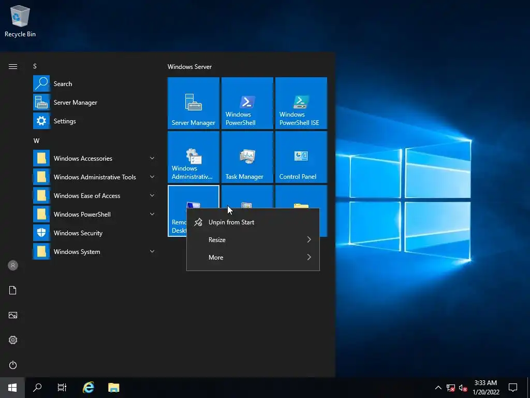Open Settings gear in the Start rail
The height and width of the screenshot is (398, 530).
pyautogui.click(x=13, y=340)
